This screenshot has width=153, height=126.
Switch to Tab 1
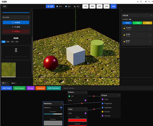[x=4, y=83]
